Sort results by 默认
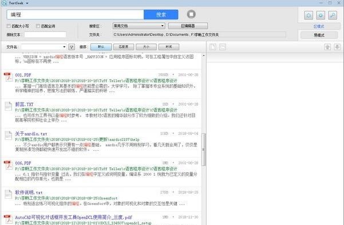 pos(101,47)
